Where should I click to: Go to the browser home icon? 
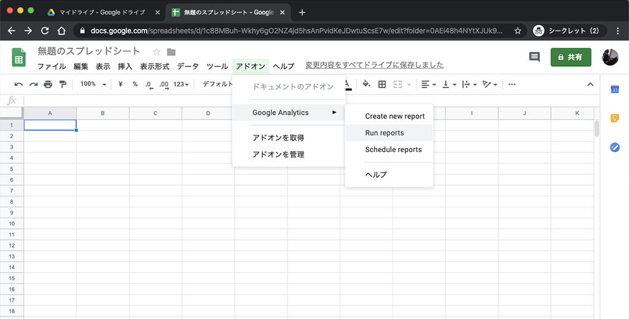pos(61,31)
